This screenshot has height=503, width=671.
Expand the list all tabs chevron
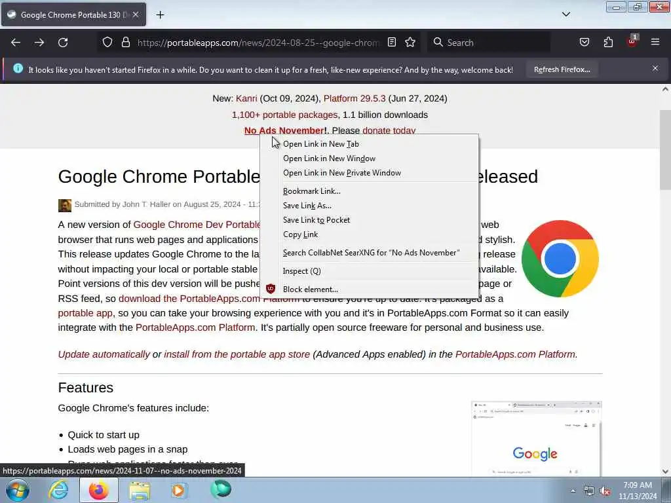[x=566, y=14]
